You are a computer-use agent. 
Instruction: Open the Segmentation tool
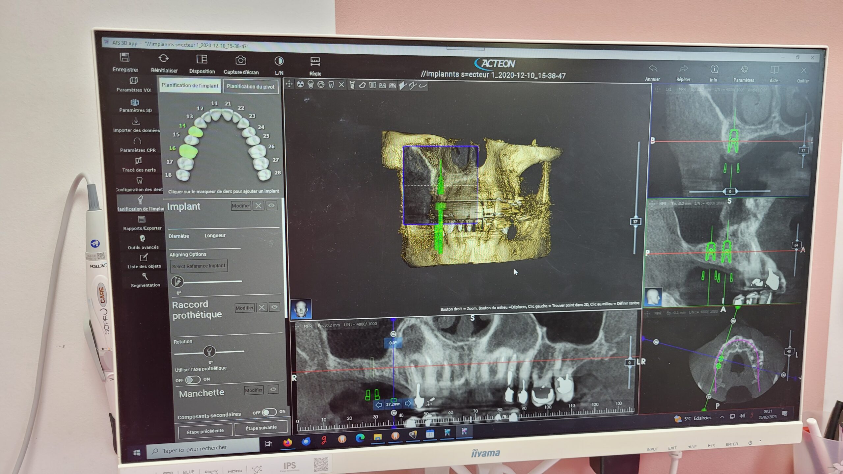(145, 276)
